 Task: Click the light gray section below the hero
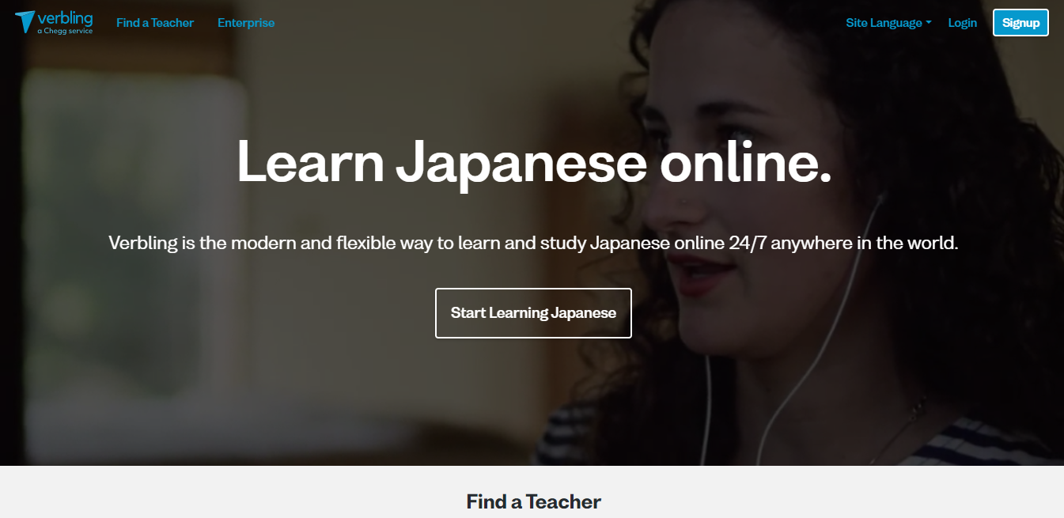pyautogui.click(x=532, y=492)
